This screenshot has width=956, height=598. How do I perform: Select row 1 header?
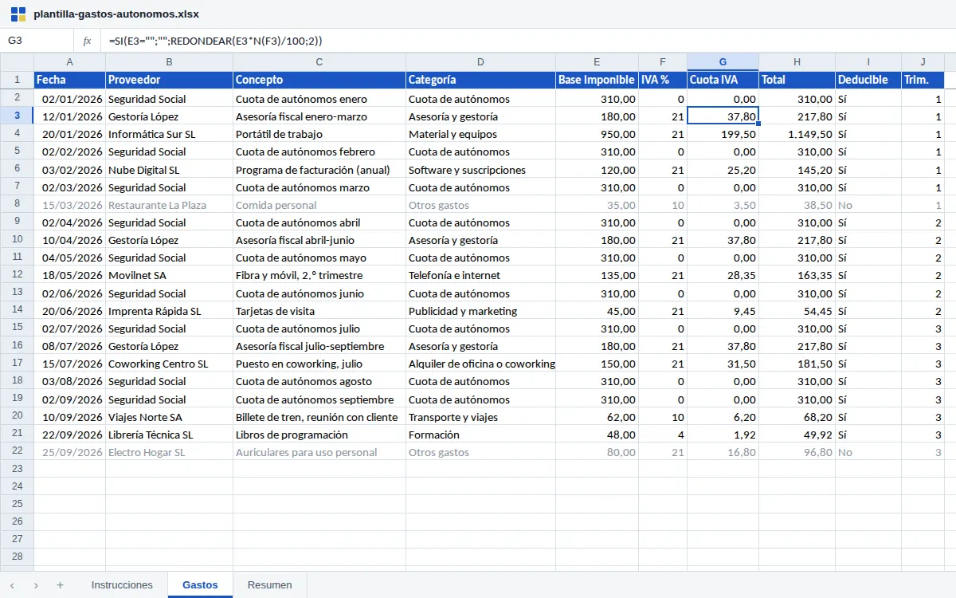[x=17, y=80]
